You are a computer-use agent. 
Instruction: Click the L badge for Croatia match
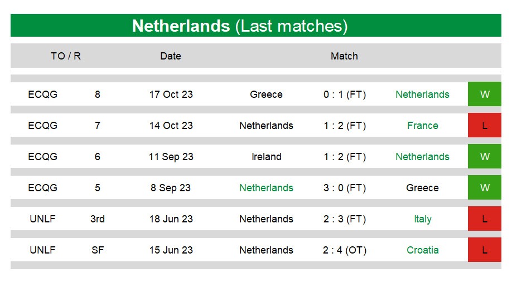(484, 250)
